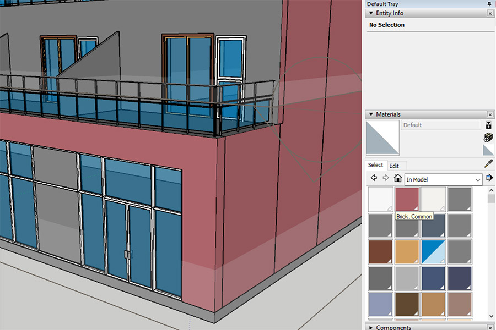This screenshot has width=496, height=330.
Task: Select the slate blue-gray swatch
Action: point(433,226)
